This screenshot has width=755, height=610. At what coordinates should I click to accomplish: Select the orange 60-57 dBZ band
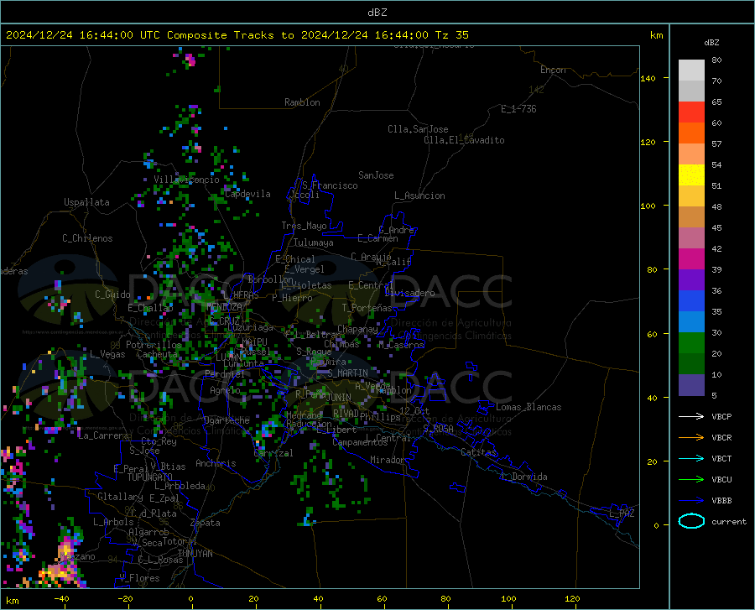tap(691, 133)
